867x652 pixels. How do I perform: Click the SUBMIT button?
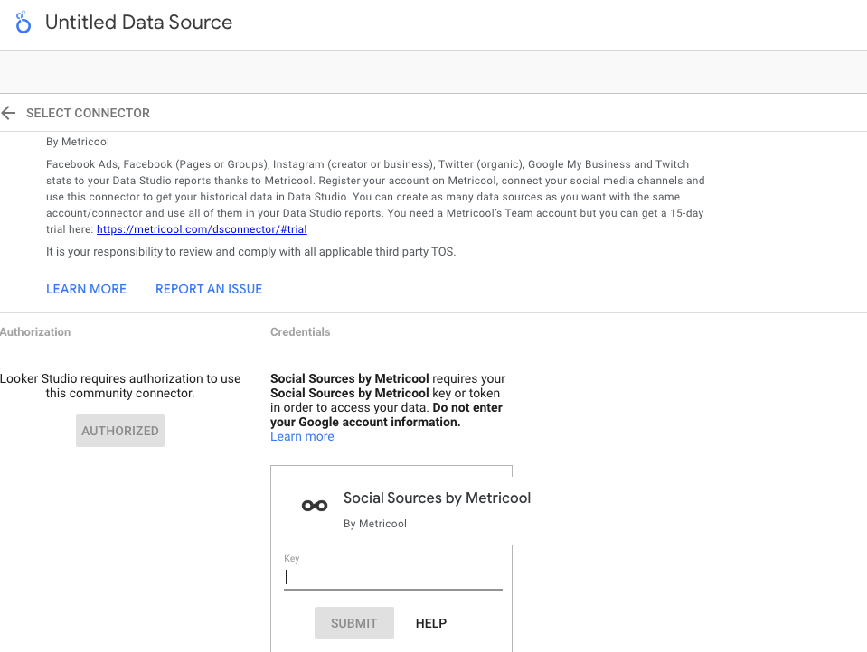(353, 623)
